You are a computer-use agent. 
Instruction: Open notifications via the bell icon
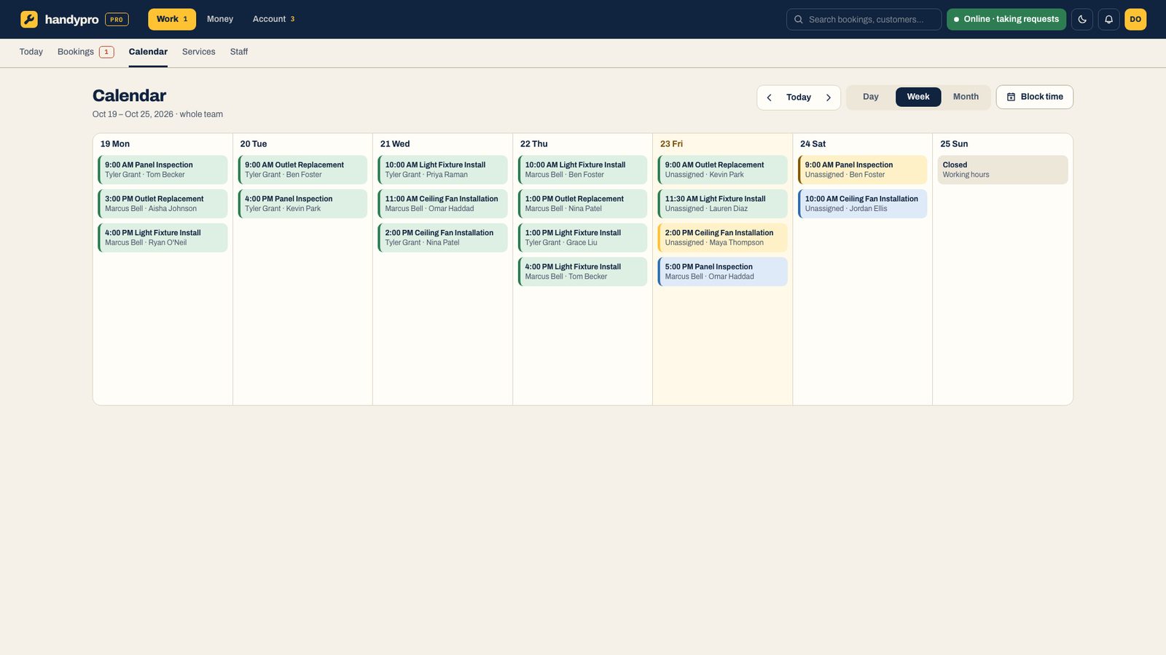click(x=1108, y=19)
